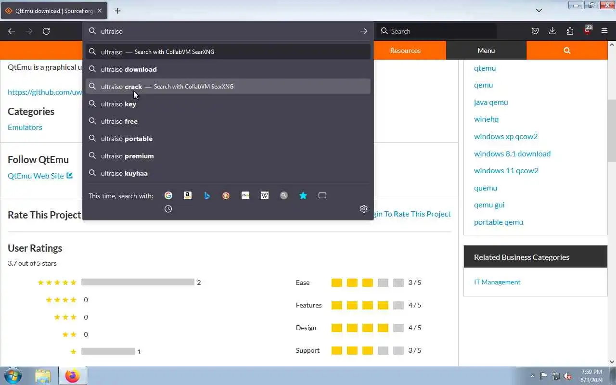Open a new browser tab

click(117, 11)
